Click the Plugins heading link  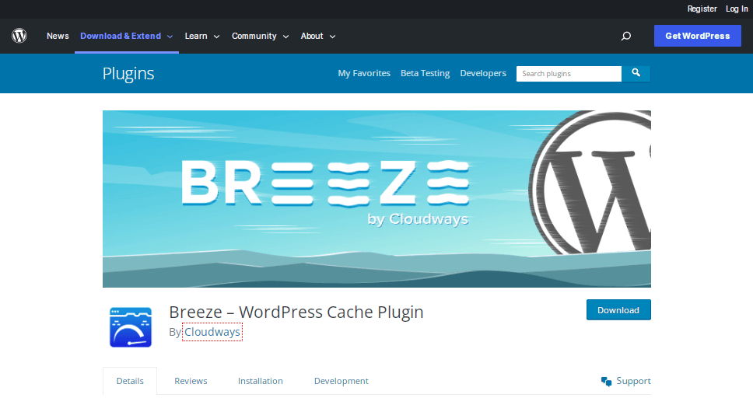[x=128, y=73]
